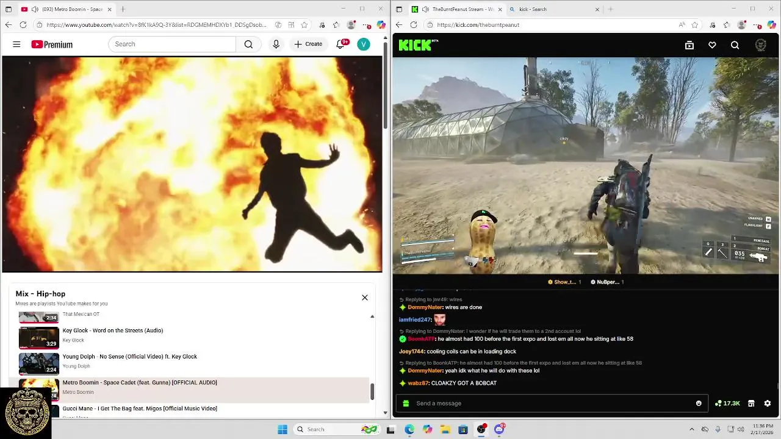Click the YouTube page scroll down arrow
This screenshot has width=781, height=439.
click(x=385, y=413)
